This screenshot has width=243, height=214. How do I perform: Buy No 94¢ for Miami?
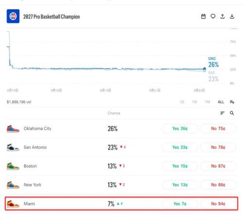pos(218,204)
